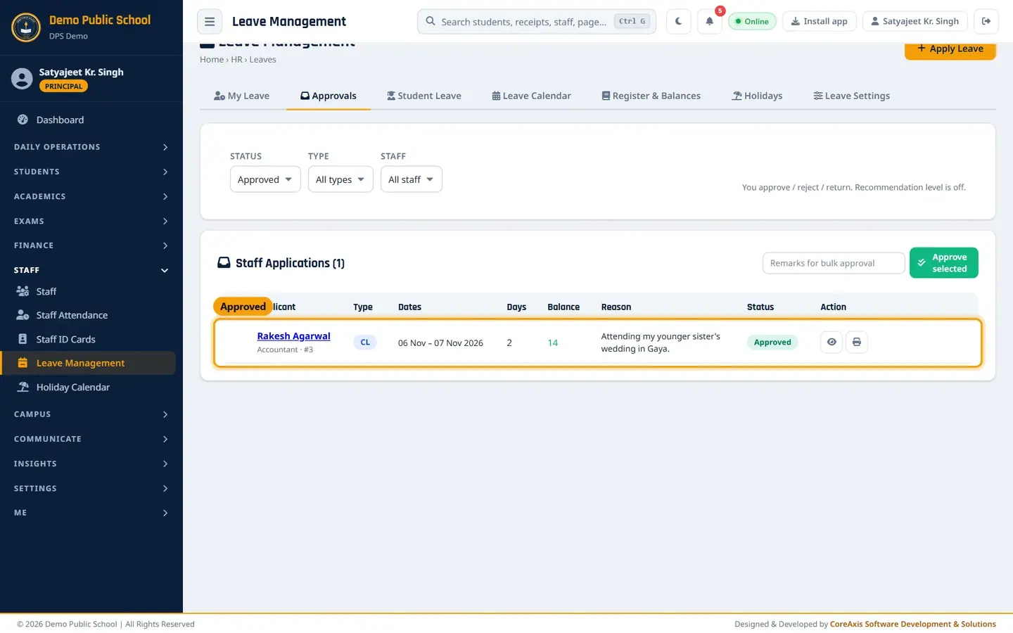Open the Leave Settings tab

point(852,96)
